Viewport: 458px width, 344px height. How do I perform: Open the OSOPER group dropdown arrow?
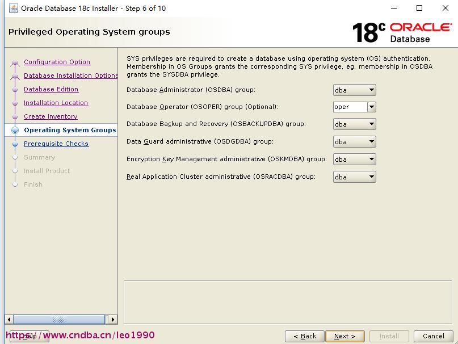[x=372, y=107]
